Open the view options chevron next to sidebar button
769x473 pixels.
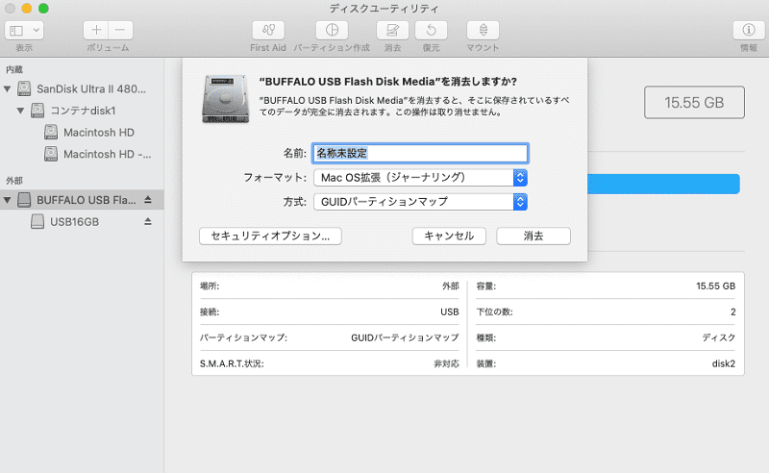coord(37,31)
